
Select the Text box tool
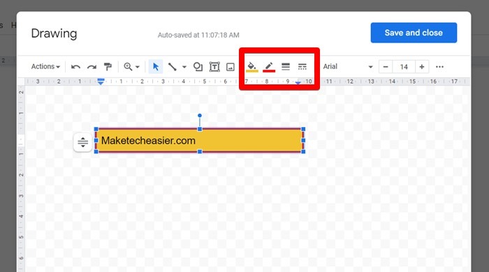[x=214, y=66]
